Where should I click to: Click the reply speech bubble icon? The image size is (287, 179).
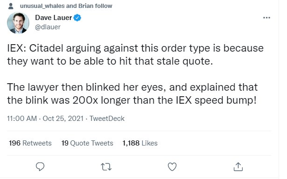pyautogui.click(x=40, y=166)
